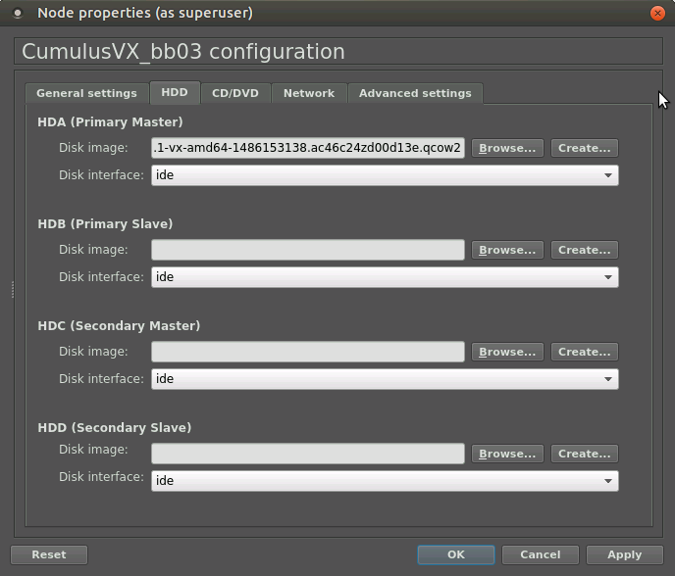Select the HDD tab
Image resolution: width=675 pixels, height=576 pixels.
[x=175, y=92]
